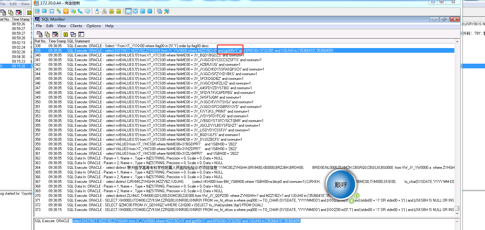This screenshot has height=230, width=485.
Task: Click the save log icon in the background window toolbar
Action: click(3, 12)
